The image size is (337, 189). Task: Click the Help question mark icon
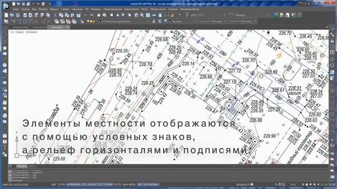pos(180,15)
